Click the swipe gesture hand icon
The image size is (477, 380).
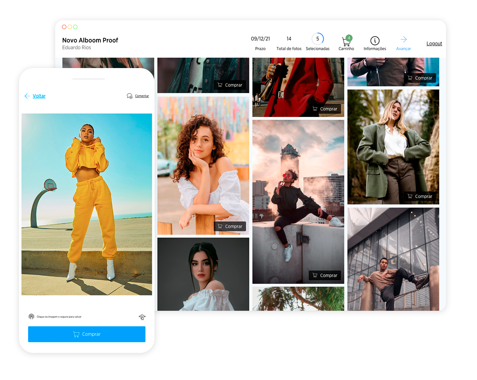[x=142, y=317]
